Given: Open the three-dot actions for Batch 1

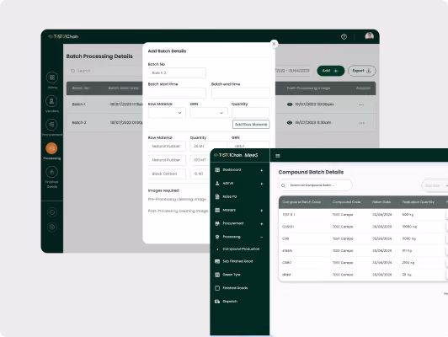Looking at the screenshot, I should pyautogui.click(x=361, y=104).
